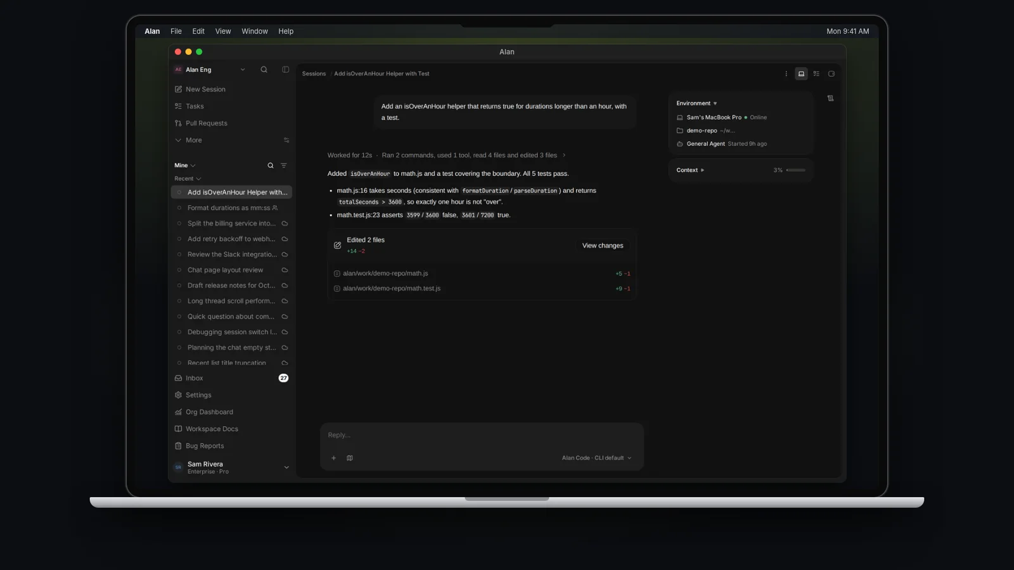Toggle the task checklist panel icon

pyautogui.click(x=816, y=74)
